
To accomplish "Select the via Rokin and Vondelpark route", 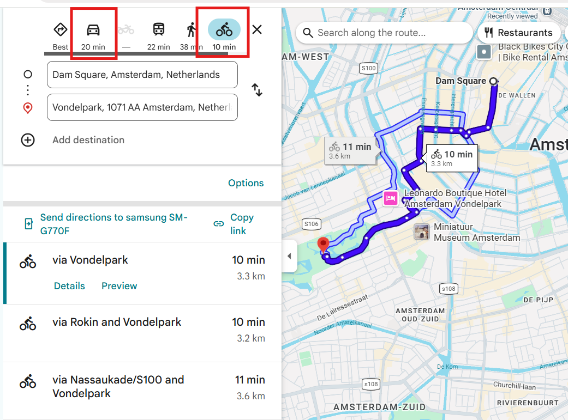I will (x=142, y=333).
